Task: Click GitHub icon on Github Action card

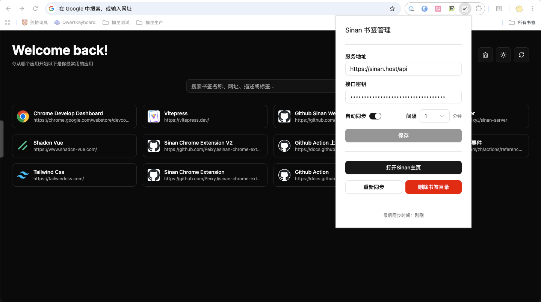Action: coord(284,175)
